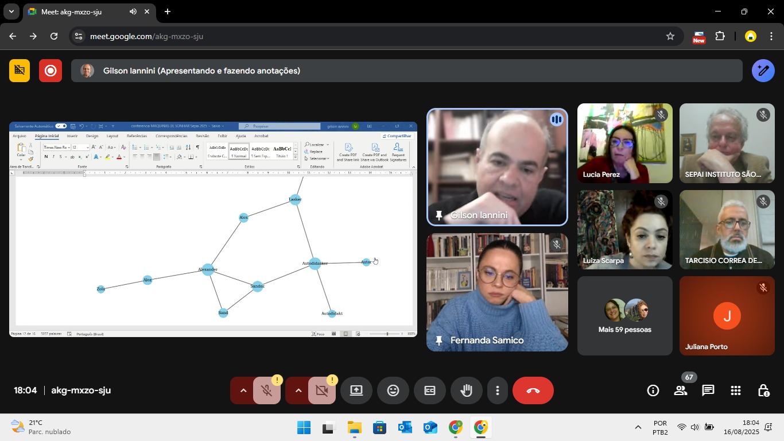
Task: Open the tab search dropdown arrow
Action: click(11, 11)
